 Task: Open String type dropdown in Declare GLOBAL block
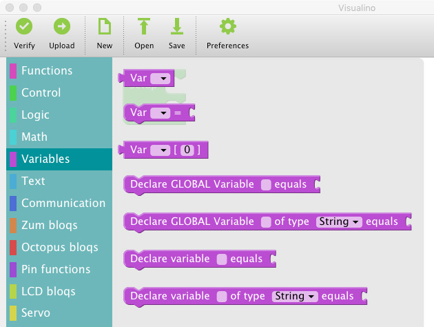(x=338, y=222)
